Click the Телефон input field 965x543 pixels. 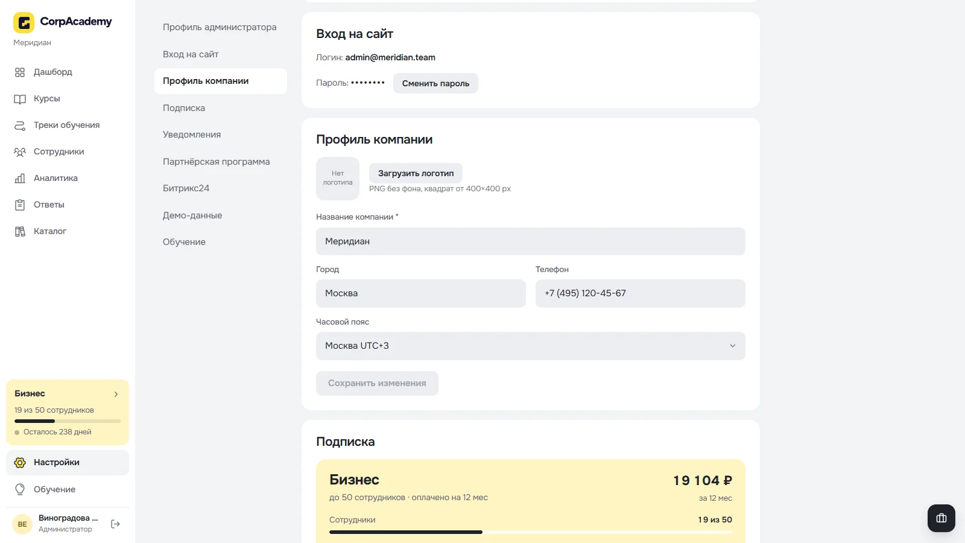(641, 293)
